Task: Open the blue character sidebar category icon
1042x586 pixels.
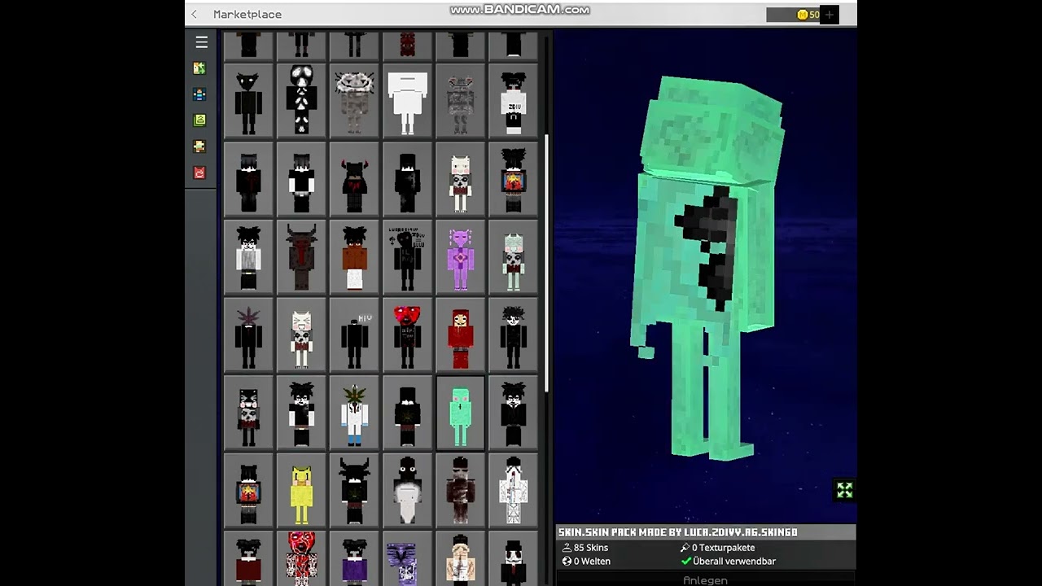Action: coord(199,94)
